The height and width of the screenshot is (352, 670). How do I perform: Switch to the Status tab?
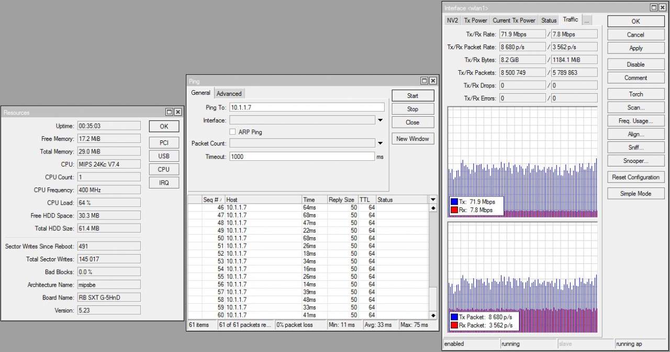[x=549, y=20]
